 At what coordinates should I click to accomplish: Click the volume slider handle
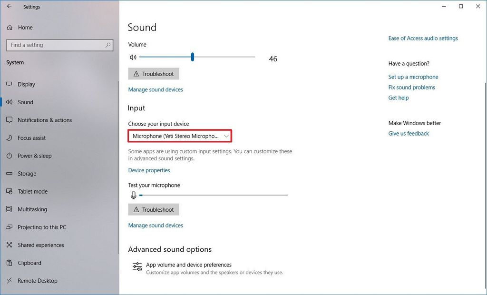(192, 57)
